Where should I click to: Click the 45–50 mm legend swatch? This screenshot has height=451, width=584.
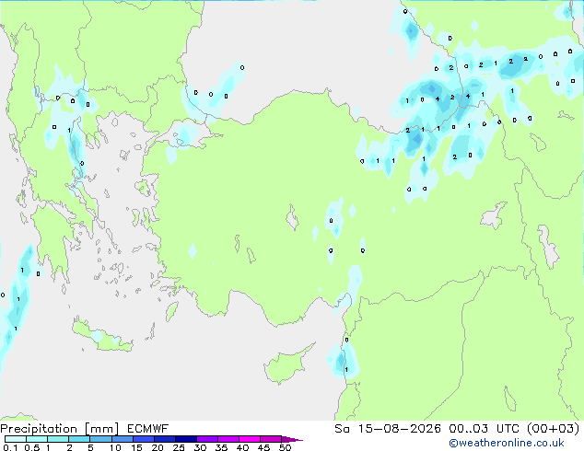click(x=271, y=439)
